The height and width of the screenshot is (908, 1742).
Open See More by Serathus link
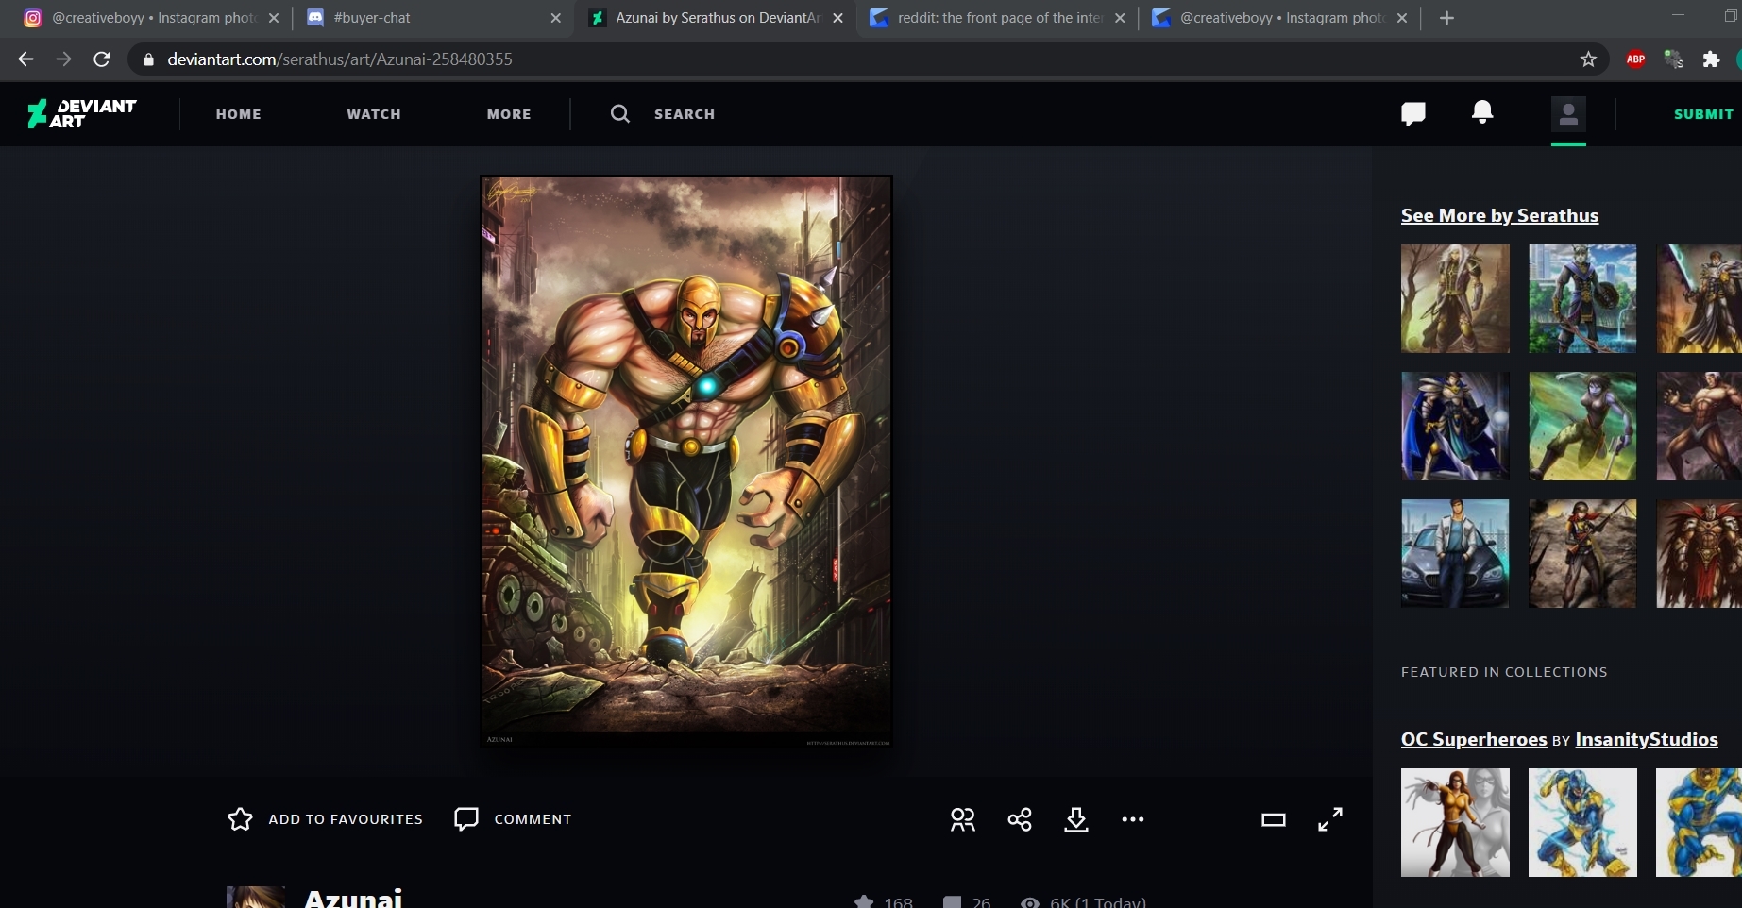[x=1499, y=215]
